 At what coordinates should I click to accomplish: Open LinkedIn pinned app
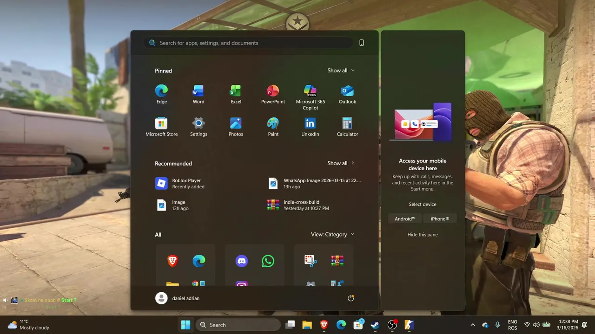310,127
